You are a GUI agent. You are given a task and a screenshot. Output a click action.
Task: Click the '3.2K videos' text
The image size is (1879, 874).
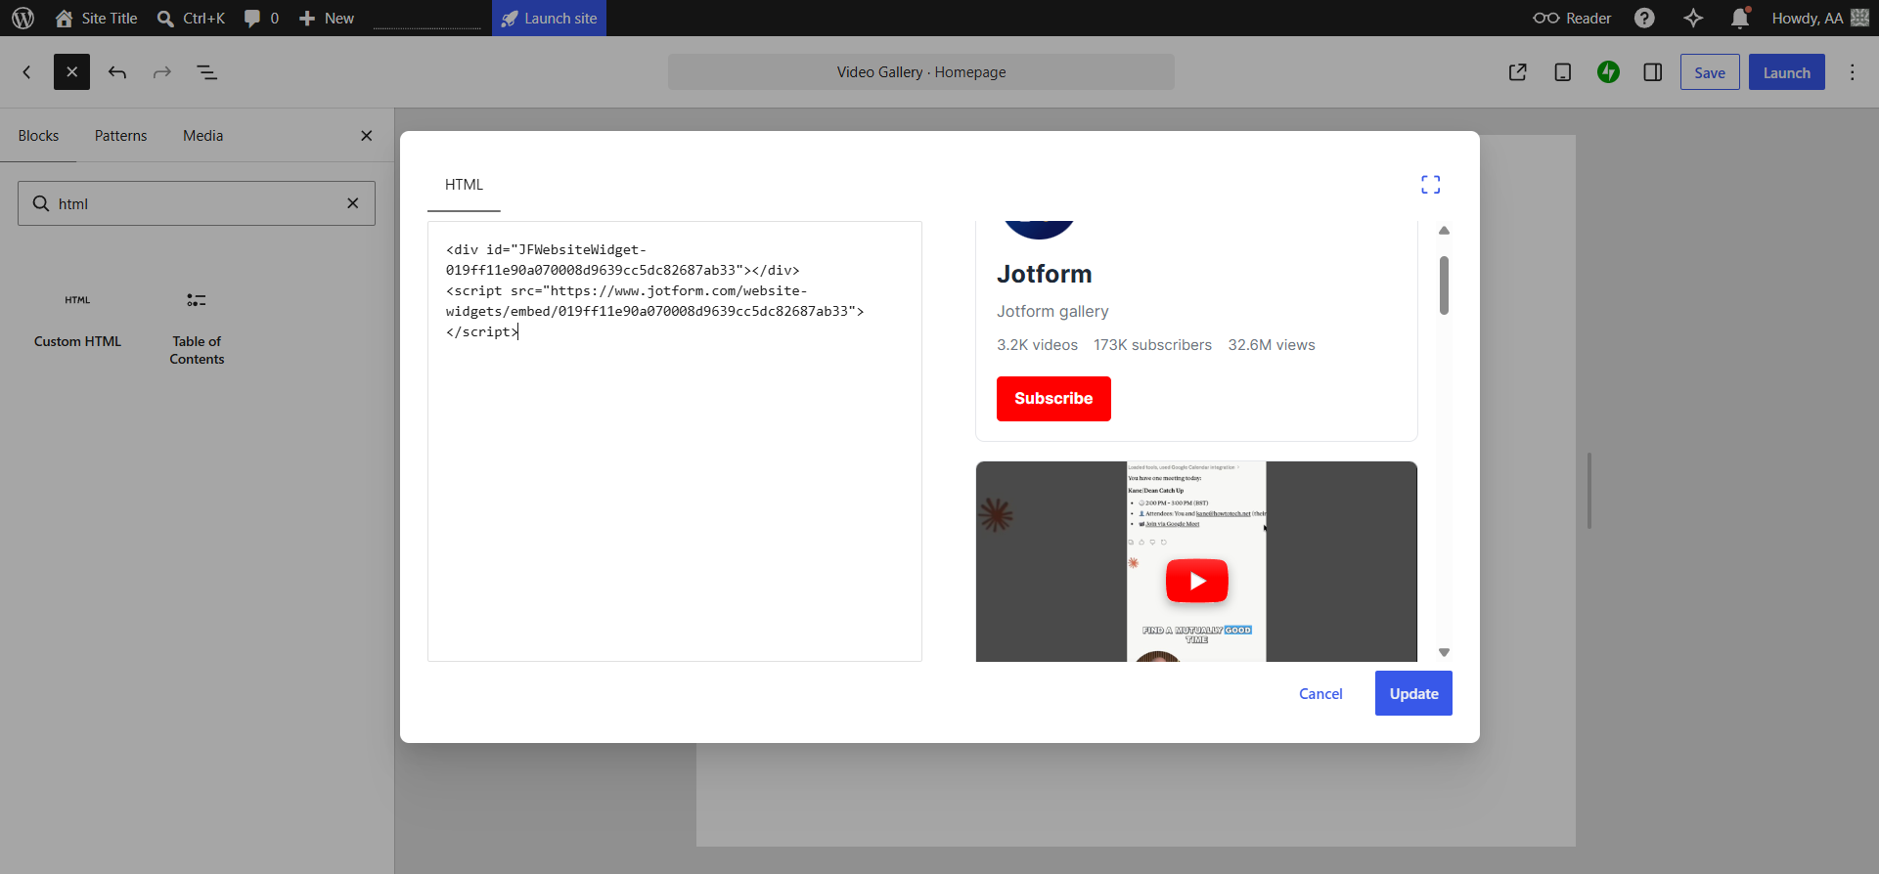click(x=1037, y=345)
